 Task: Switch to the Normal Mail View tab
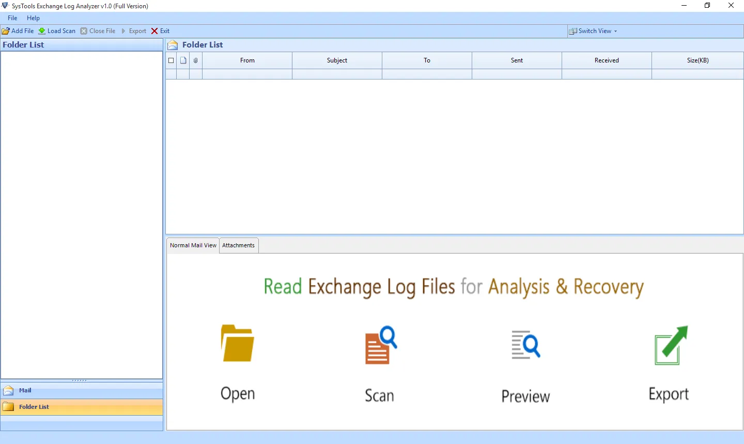(193, 245)
